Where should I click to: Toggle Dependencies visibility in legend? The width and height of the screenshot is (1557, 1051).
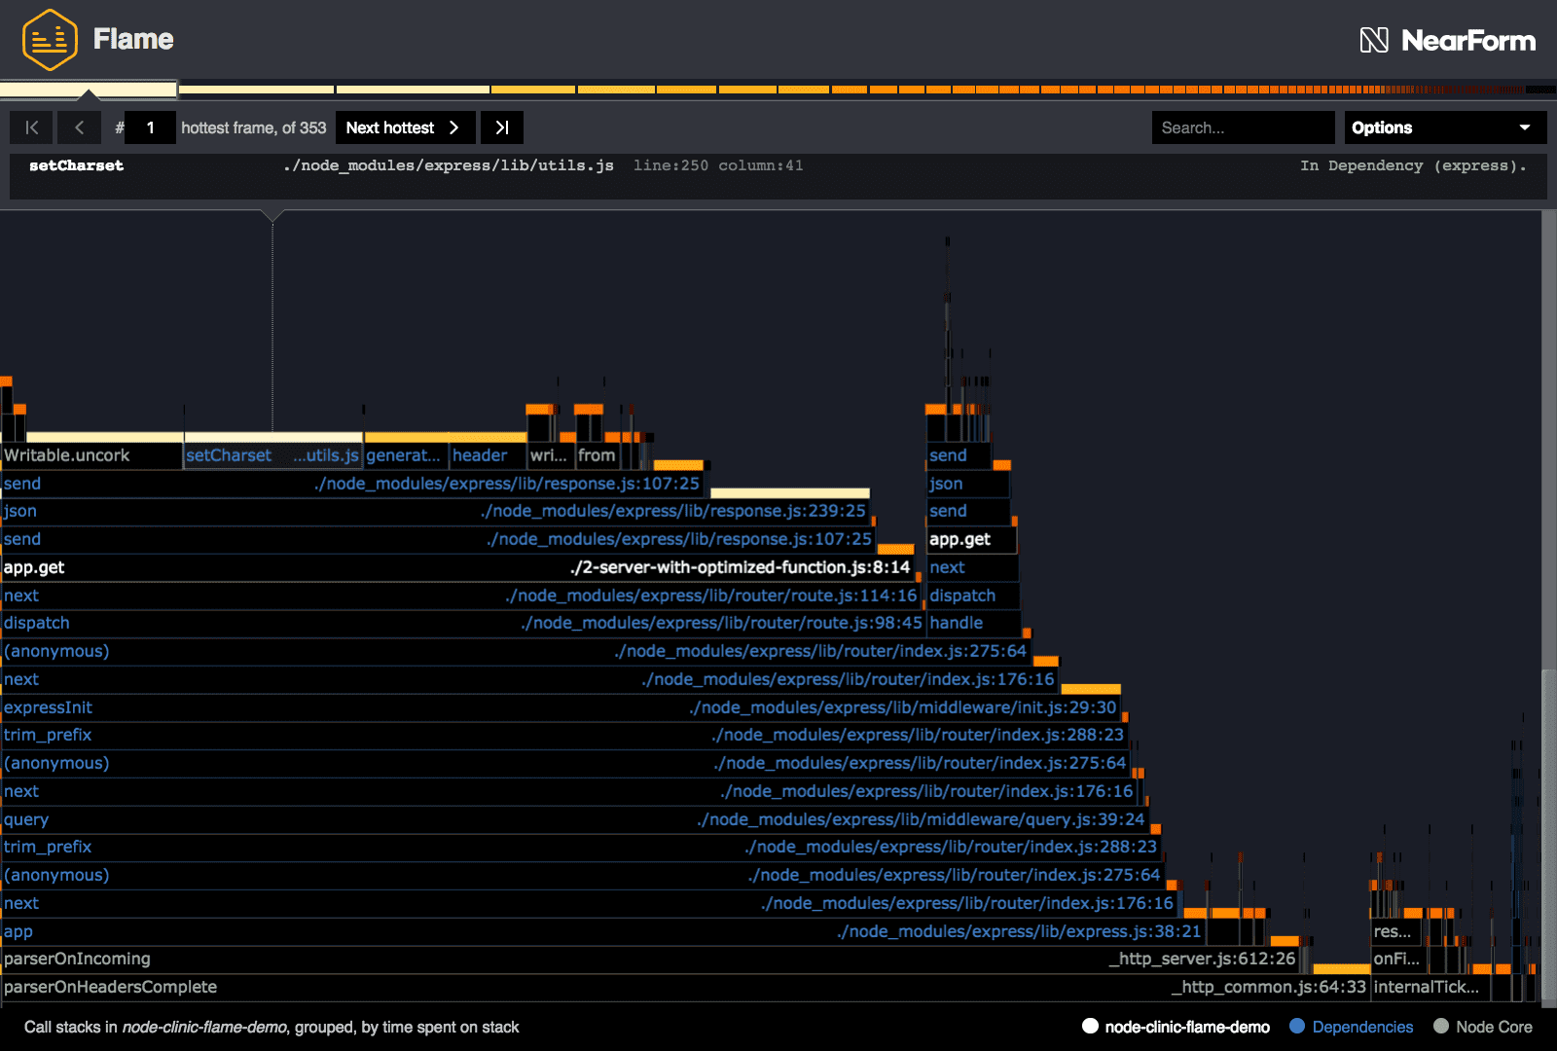point(1351,1027)
